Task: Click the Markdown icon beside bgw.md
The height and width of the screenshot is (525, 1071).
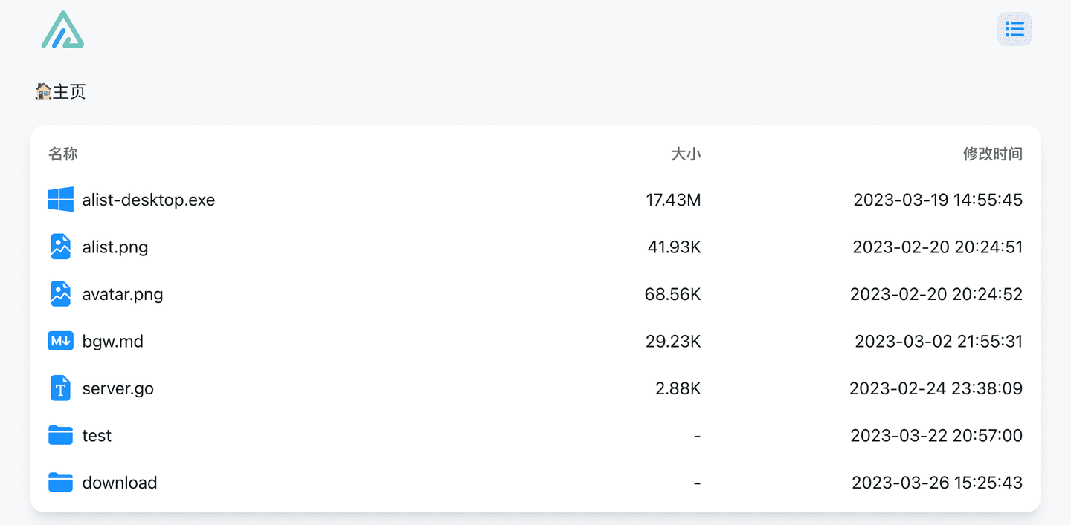Action: (60, 341)
